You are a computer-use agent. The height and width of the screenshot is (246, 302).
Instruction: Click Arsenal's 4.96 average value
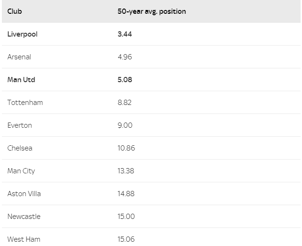point(125,57)
